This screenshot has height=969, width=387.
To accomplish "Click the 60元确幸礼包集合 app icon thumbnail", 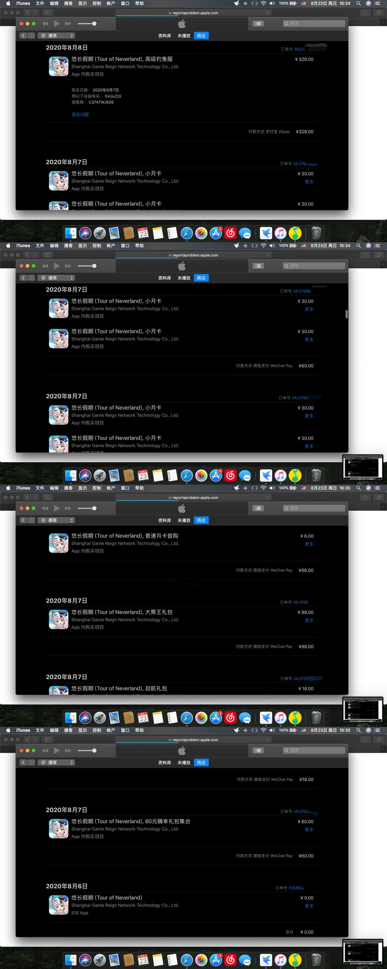I will 59,828.
